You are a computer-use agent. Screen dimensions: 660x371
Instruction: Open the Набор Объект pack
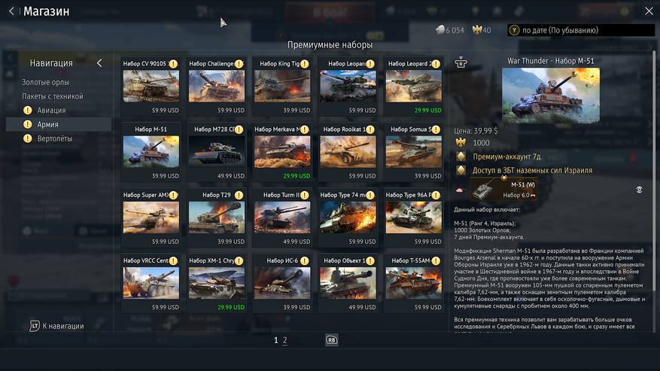coord(348,284)
